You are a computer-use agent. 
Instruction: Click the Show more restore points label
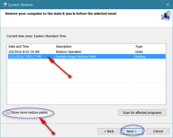coord(29,113)
